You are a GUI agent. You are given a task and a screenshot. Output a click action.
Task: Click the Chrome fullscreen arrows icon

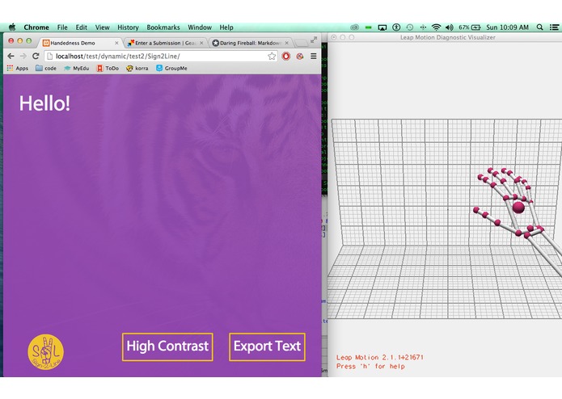click(x=314, y=40)
